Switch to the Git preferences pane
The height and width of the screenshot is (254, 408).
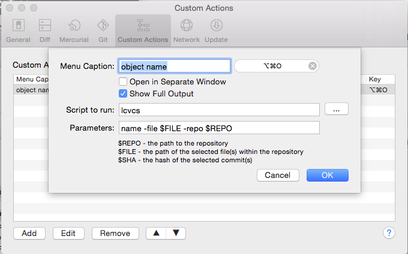coord(103,31)
